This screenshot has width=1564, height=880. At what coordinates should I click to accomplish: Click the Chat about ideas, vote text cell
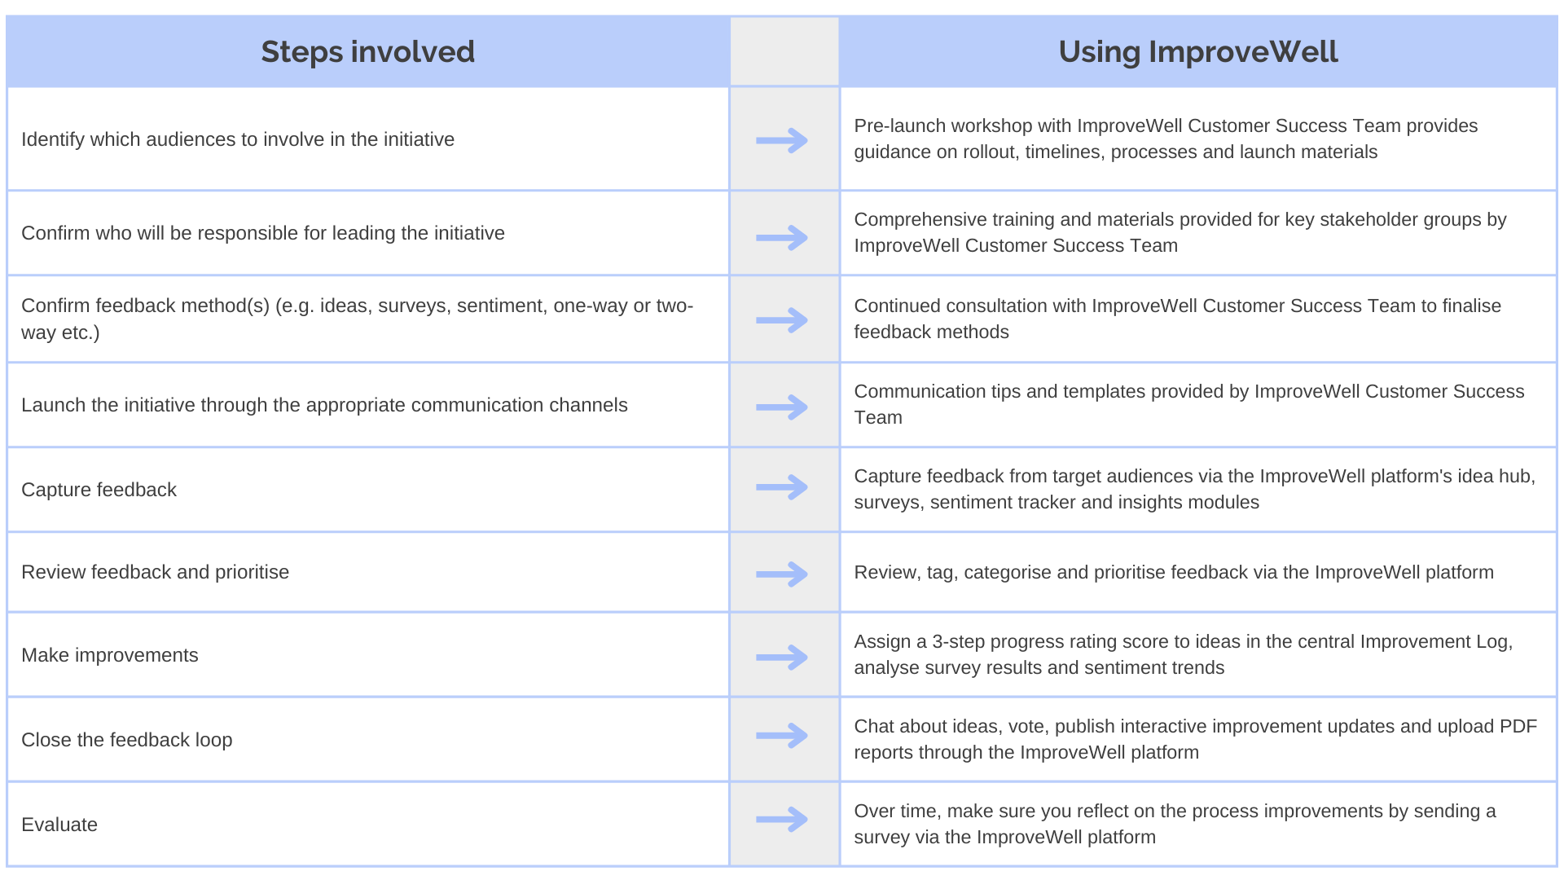[1197, 739]
